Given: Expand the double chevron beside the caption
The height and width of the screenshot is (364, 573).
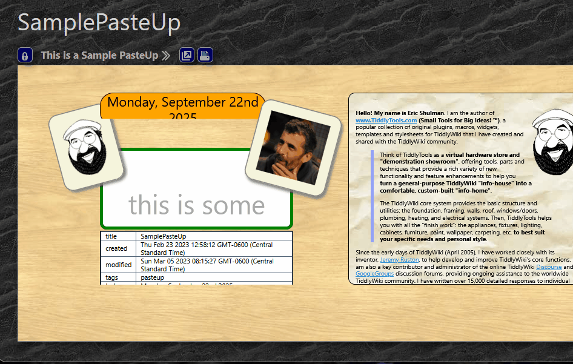Looking at the screenshot, I should coord(166,56).
